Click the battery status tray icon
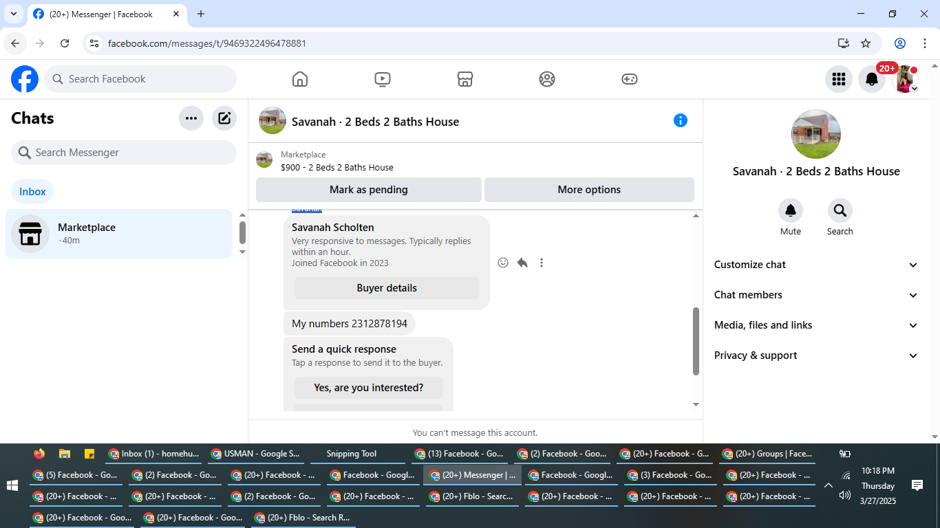The height and width of the screenshot is (528, 940). [x=845, y=454]
